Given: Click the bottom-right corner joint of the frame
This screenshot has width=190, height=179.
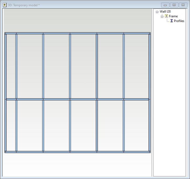Looking at the screenshot, I should (x=150, y=152).
